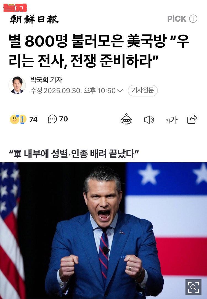Tap the comment count 70

click(x=63, y=119)
